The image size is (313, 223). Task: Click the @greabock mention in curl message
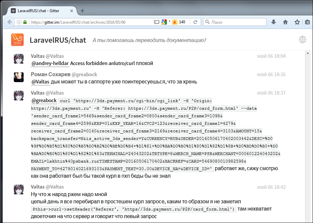click(44, 100)
